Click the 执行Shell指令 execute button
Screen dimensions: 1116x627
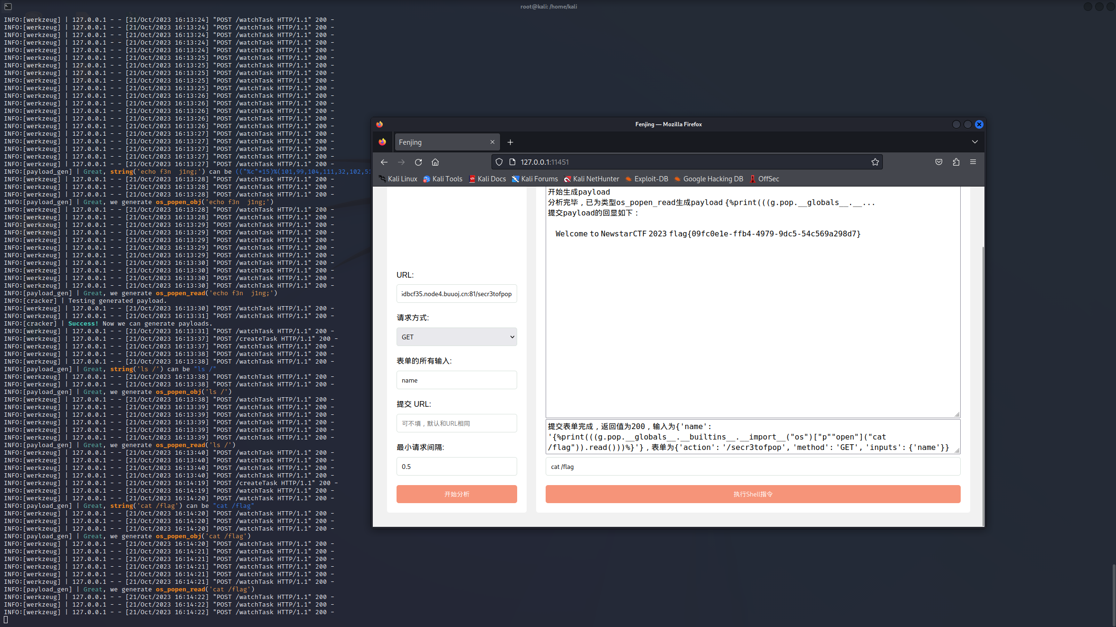click(x=753, y=494)
